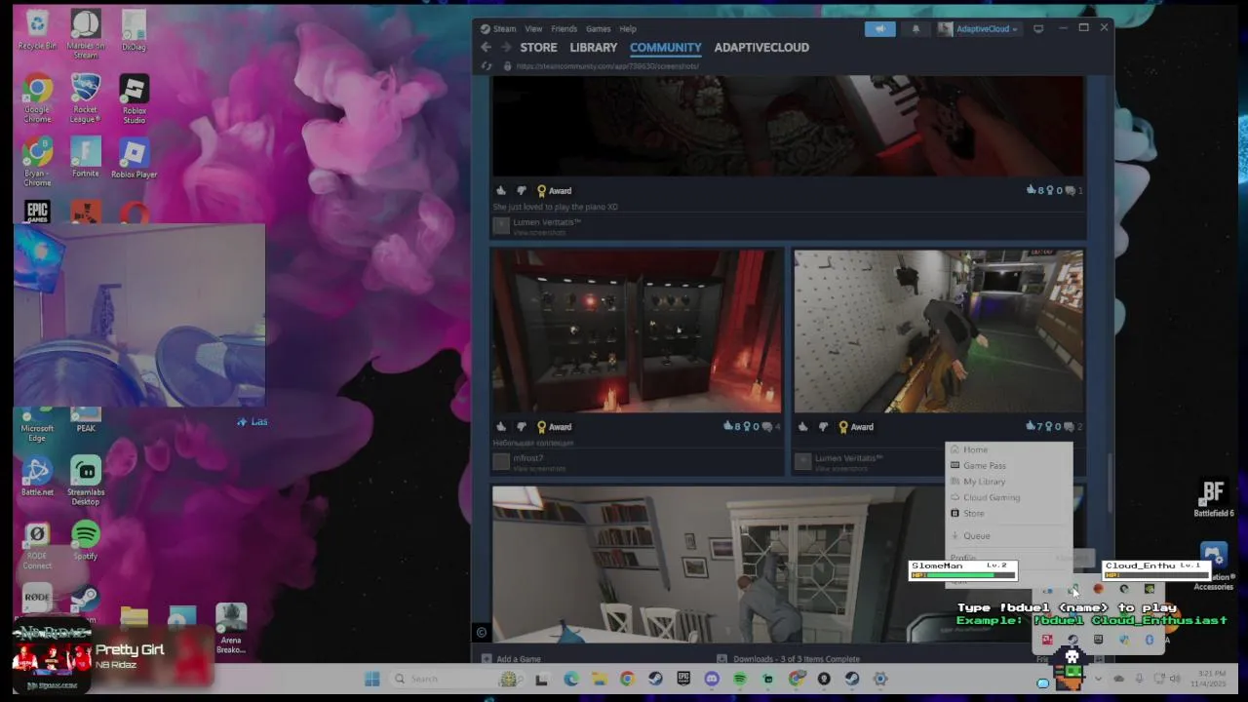The image size is (1248, 702).
Task: Thumbs up the white-room screenshot
Action: click(803, 427)
